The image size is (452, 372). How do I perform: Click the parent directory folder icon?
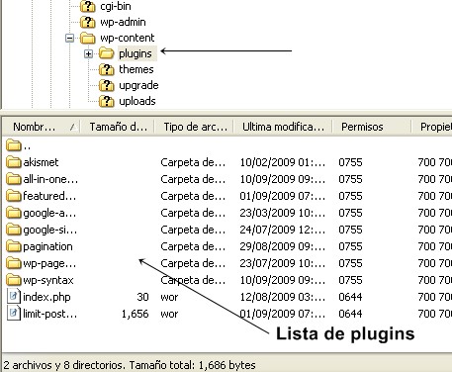tap(14, 145)
